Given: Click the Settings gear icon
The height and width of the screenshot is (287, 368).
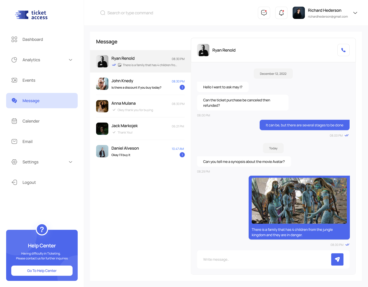Looking at the screenshot, I should pyautogui.click(x=14, y=162).
